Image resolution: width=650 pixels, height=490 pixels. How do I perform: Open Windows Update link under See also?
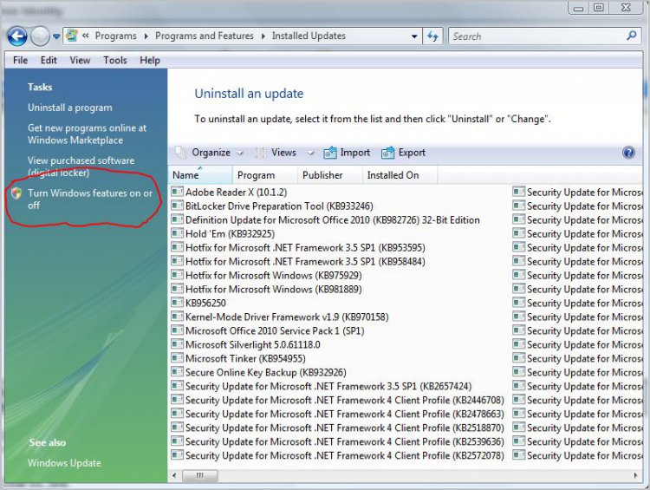click(64, 463)
